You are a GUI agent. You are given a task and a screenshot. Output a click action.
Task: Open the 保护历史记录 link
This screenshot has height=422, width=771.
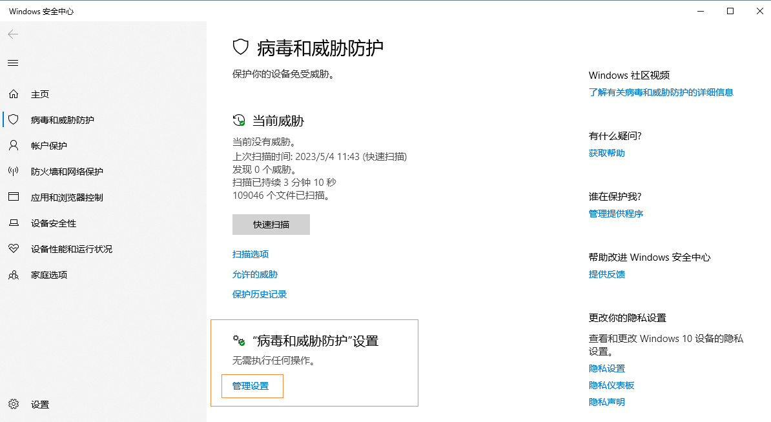pyautogui.click(x=259, y=295)
